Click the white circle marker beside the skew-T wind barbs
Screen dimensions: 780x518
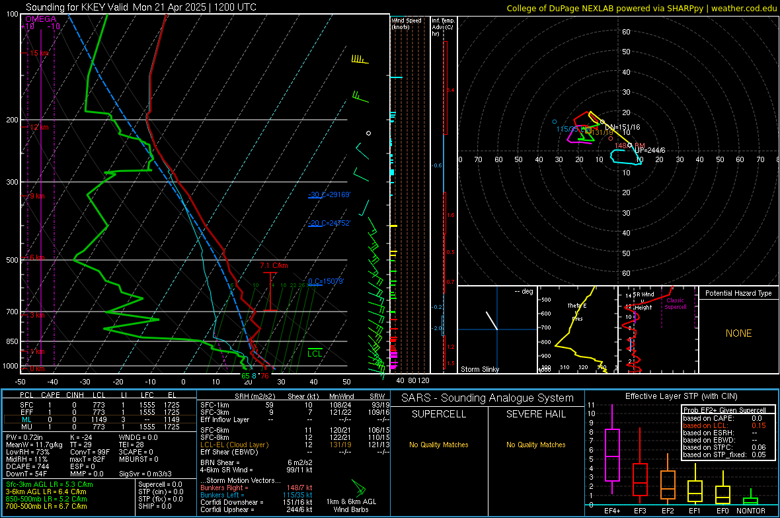tap(368, 133)
